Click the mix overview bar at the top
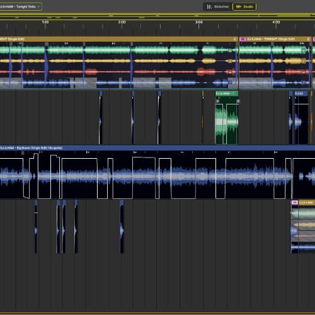This screenshot has width=315, height=315. 157,16
